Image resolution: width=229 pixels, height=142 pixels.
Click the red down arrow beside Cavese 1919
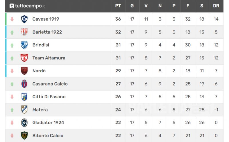click(x=12, y=19)
